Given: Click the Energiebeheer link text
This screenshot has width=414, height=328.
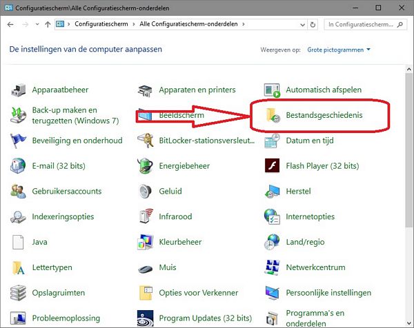Looking at the screenshot, I should click(184, 166).
